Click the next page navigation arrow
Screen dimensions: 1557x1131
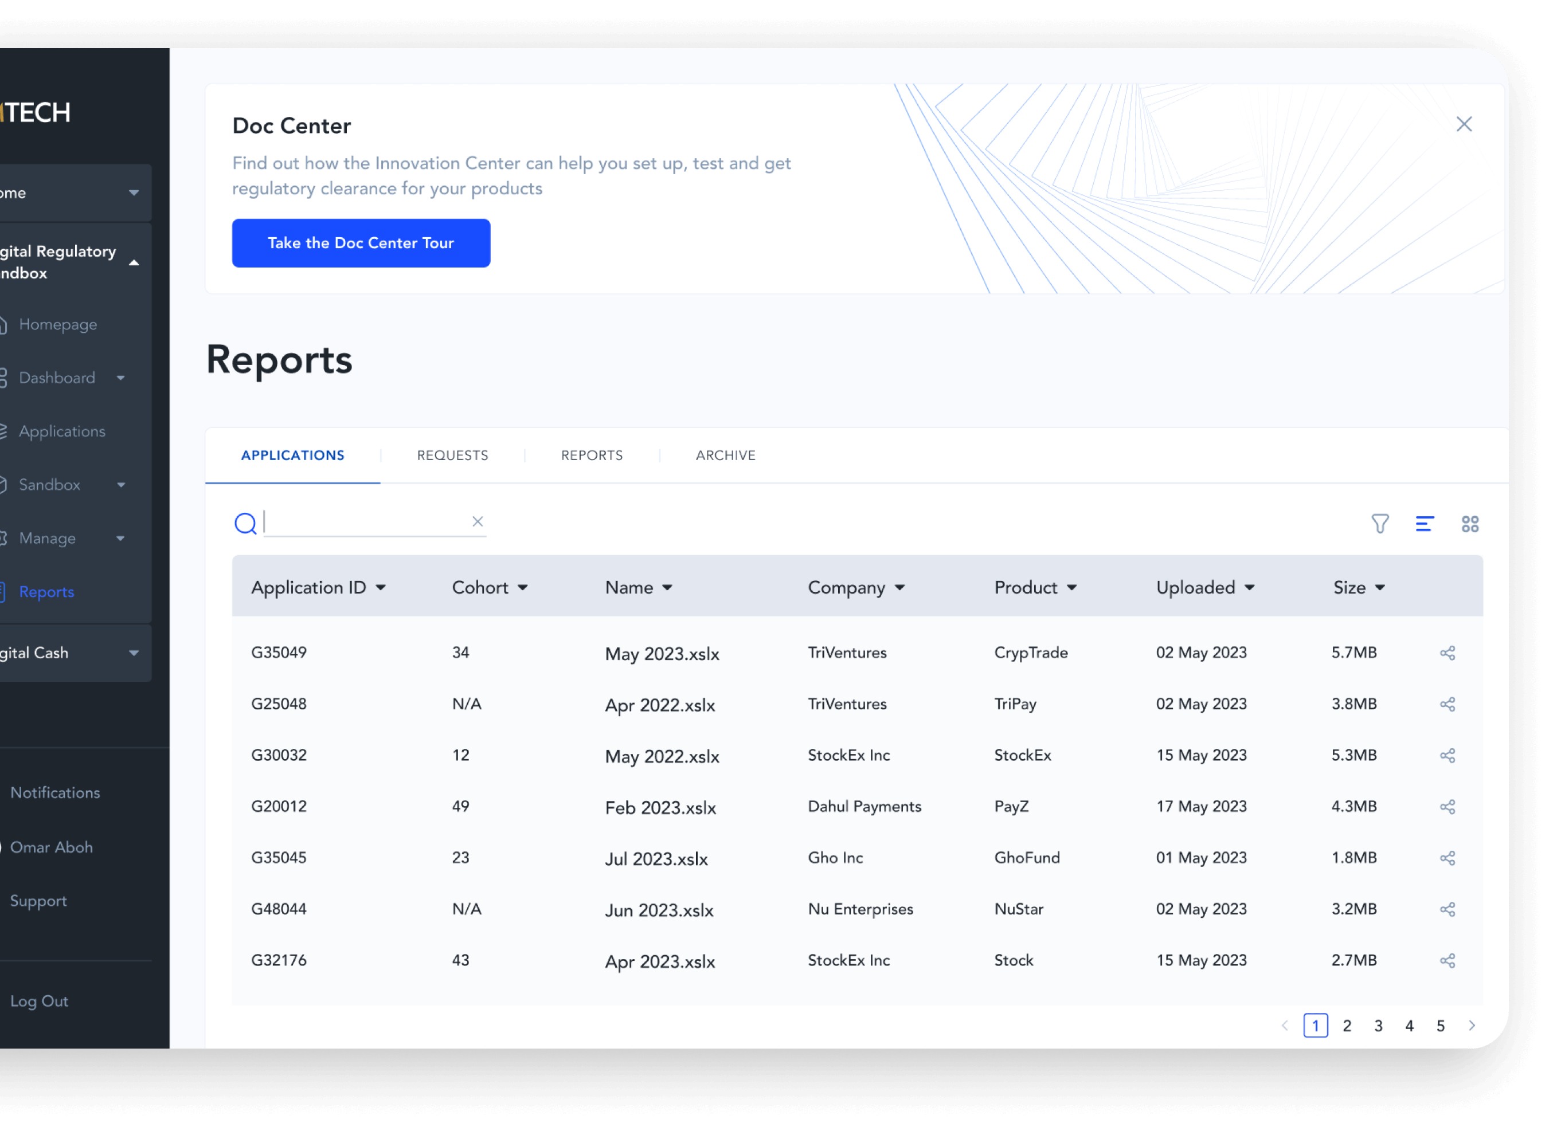pyautogui.click(x=1472, y=1024)
